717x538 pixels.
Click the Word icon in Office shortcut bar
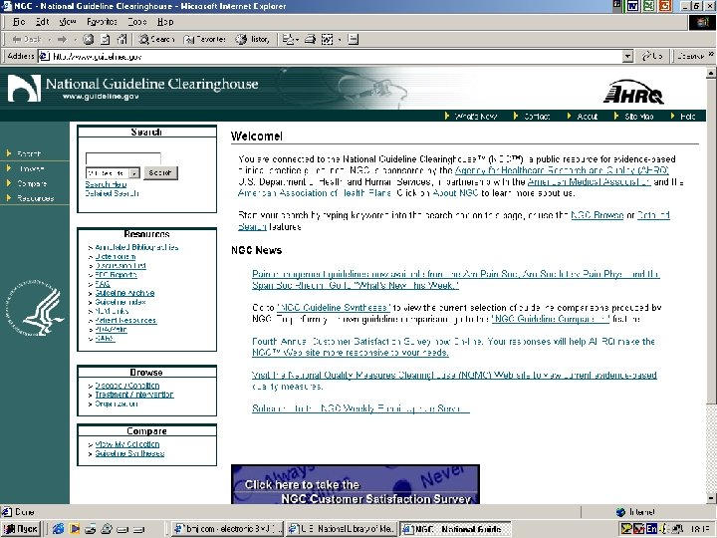pos(633,6)
